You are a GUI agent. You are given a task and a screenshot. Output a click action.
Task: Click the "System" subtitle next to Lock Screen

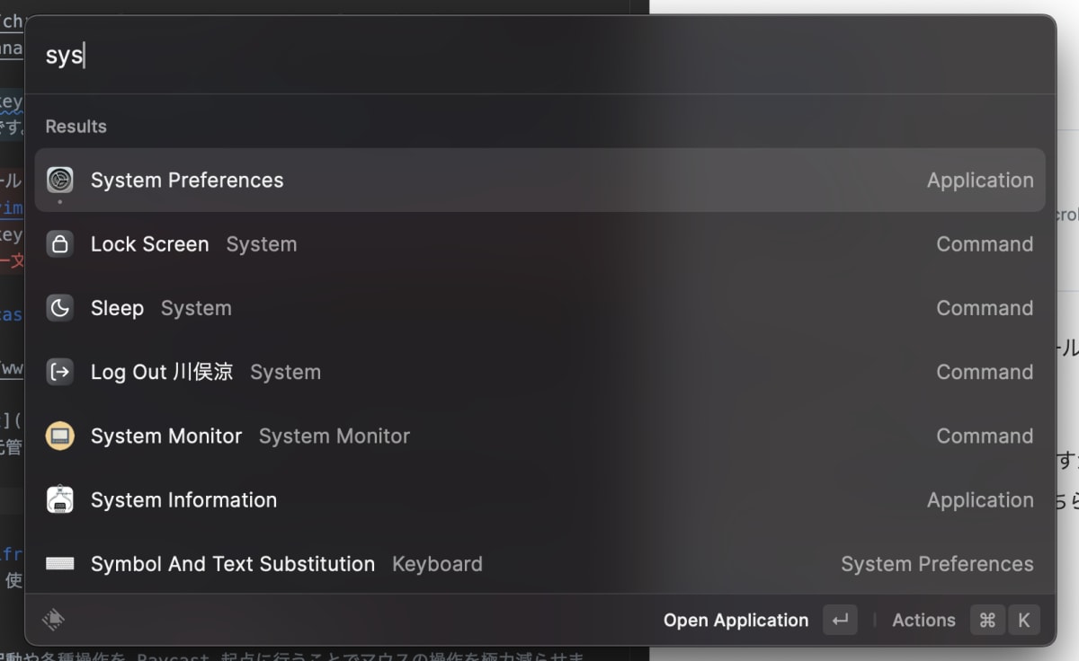pyautogui.click(x=262, y=244)
